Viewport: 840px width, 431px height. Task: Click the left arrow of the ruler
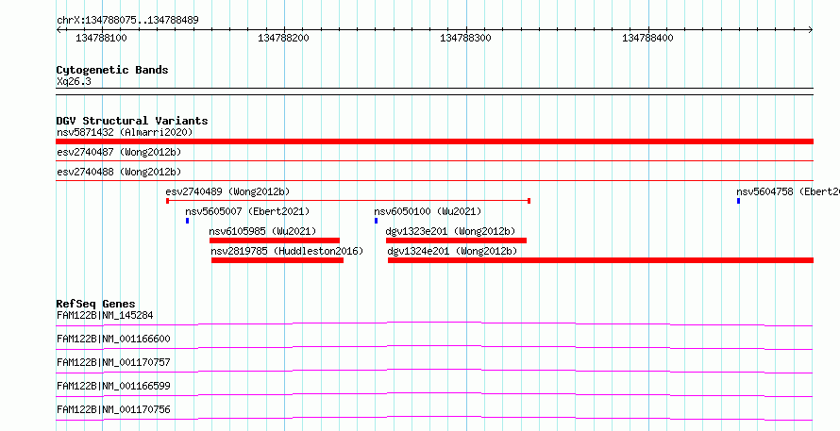click(x=59, y=30)
